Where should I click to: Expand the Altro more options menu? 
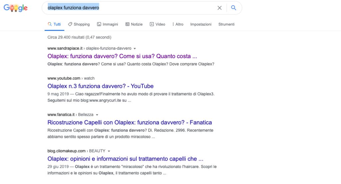click(178, 24)
